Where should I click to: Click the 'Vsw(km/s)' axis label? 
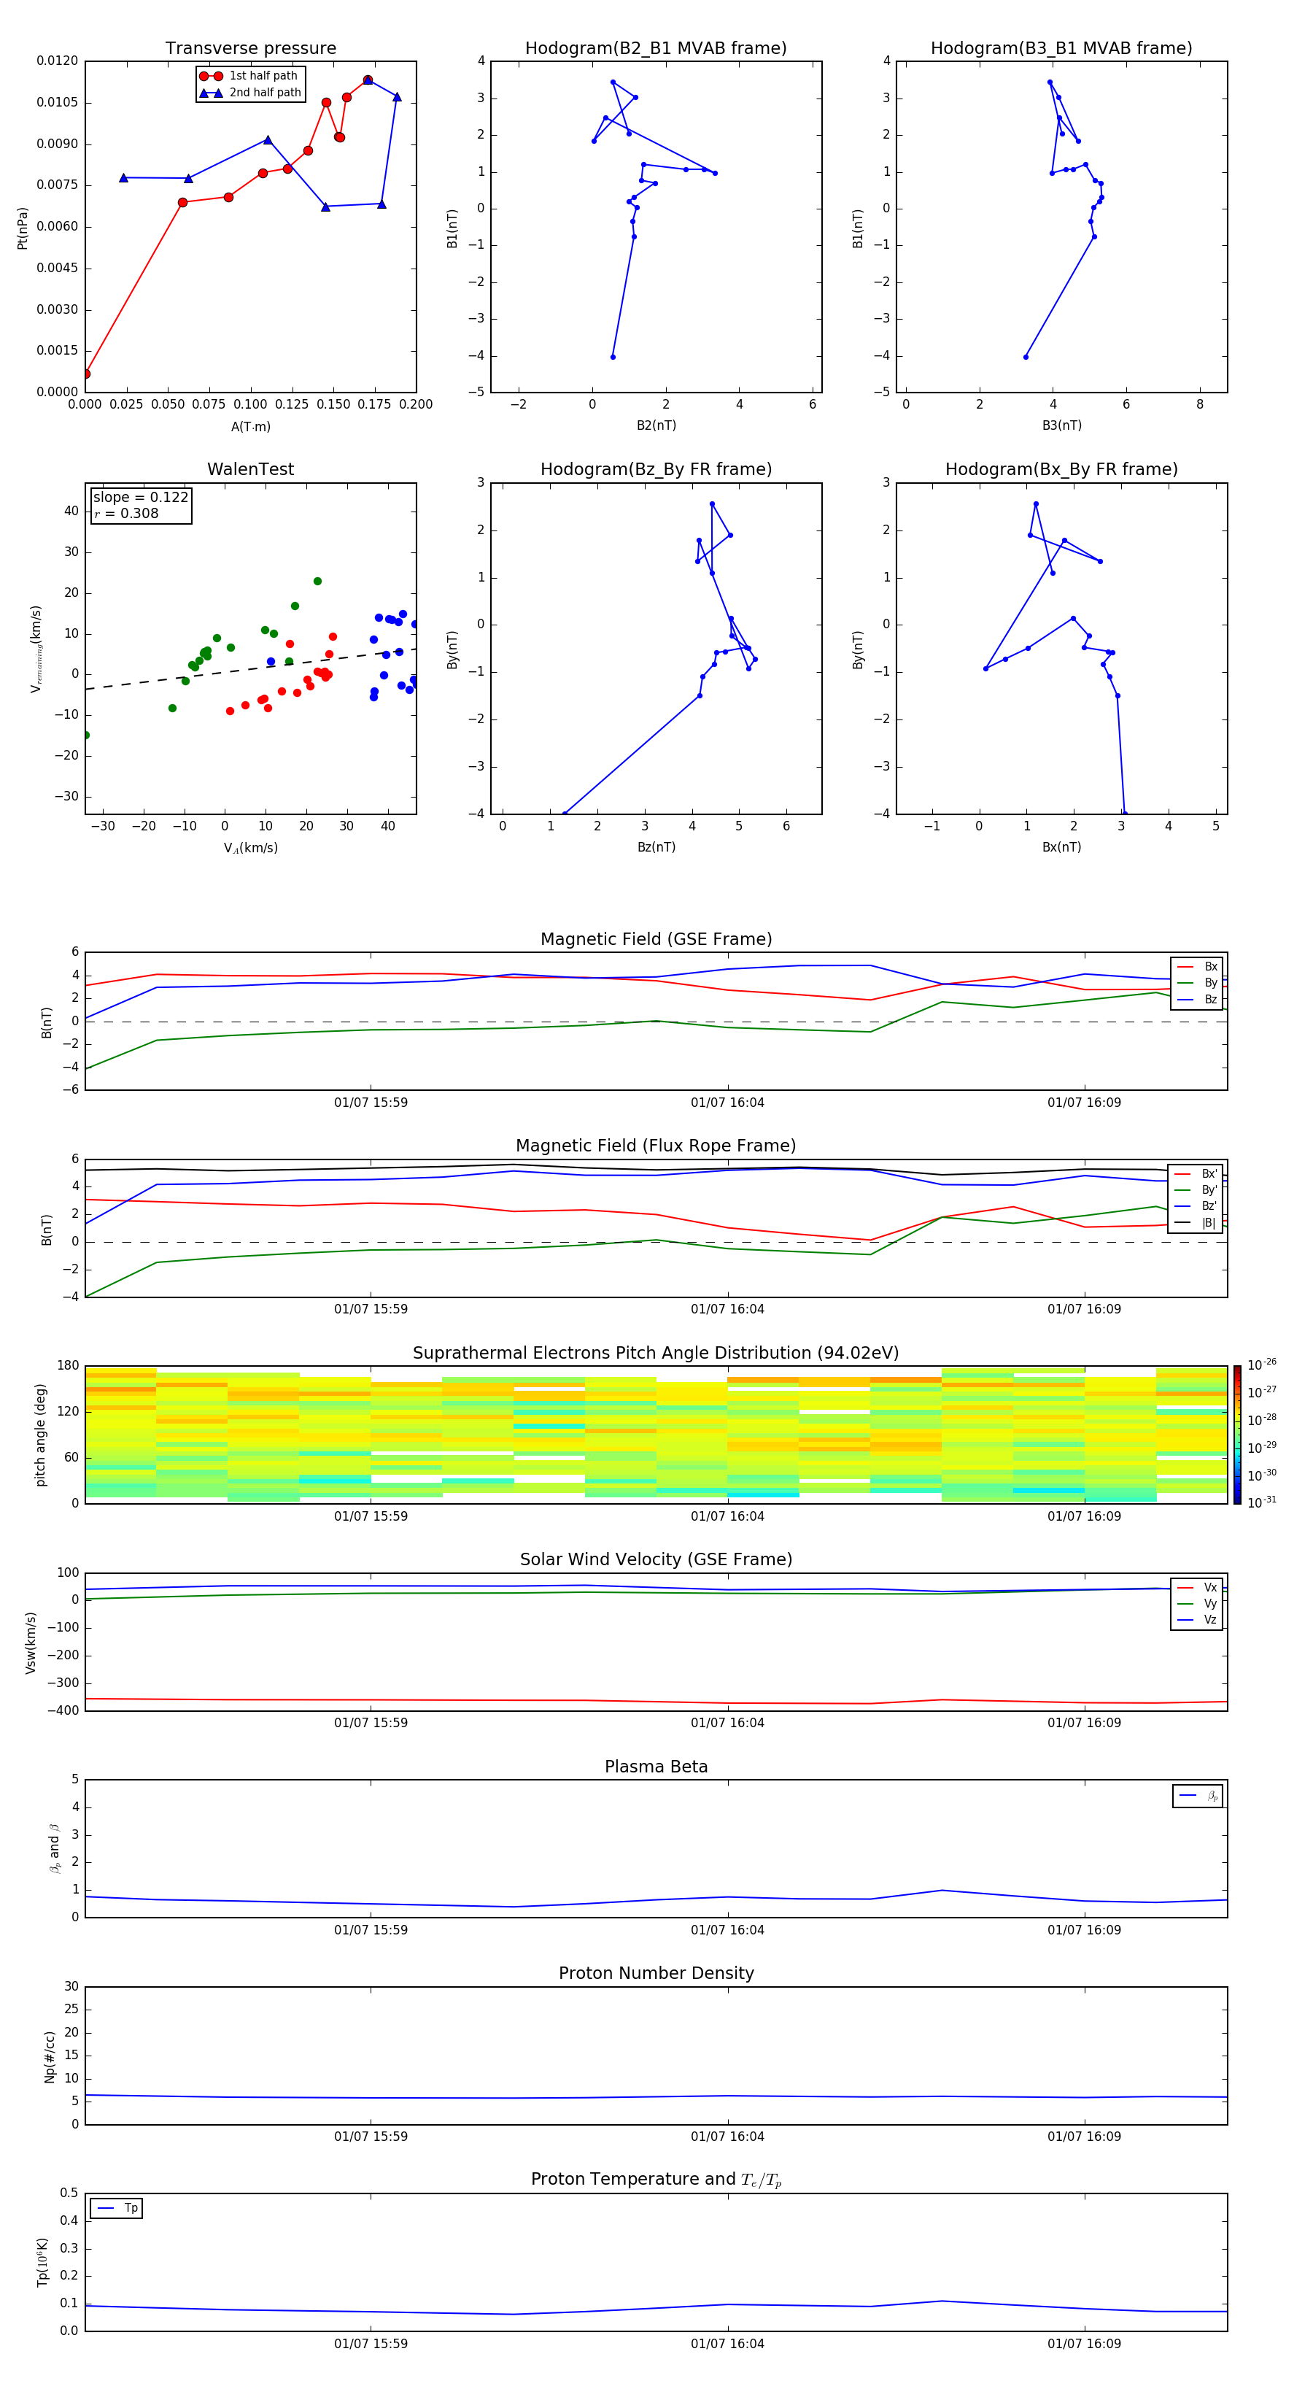coord(31,1643)
